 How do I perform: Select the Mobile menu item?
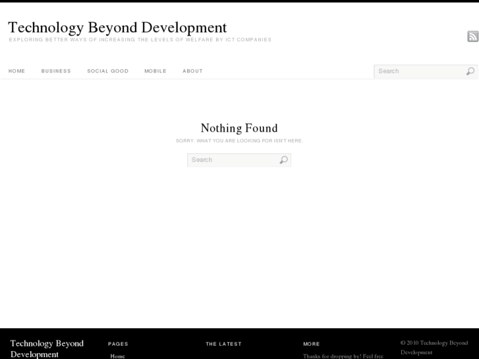tap(155, 71)
